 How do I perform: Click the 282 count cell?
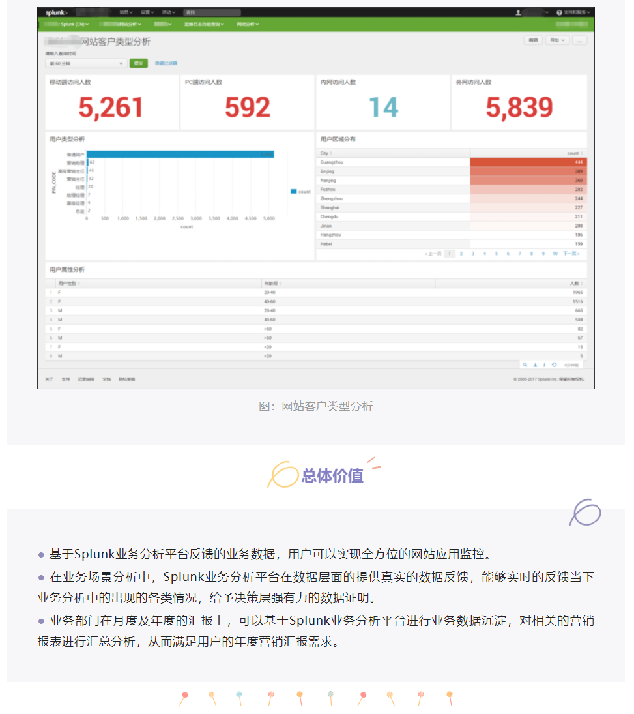click(x=528, y=190)
